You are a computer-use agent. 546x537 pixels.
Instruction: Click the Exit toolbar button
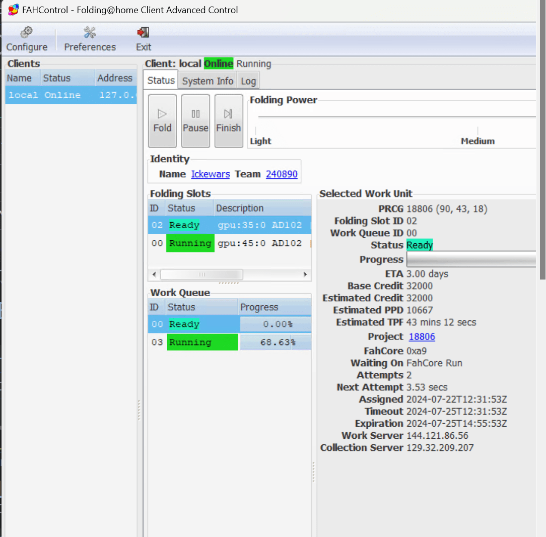(x=143, y=39)
